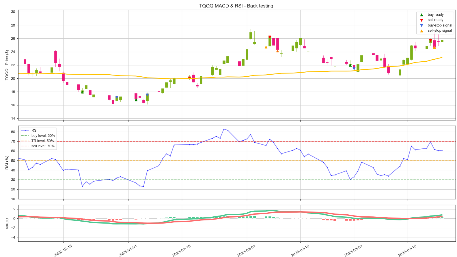Click the sell level: 70% legend entry
Screen dimensions: 457x257
click(38, 146)
